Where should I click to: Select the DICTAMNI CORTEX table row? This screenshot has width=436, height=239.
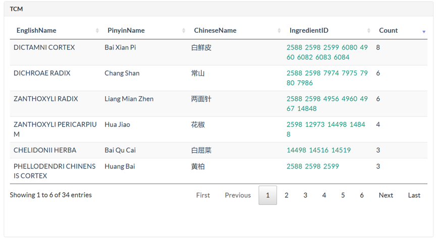point(219,52)
